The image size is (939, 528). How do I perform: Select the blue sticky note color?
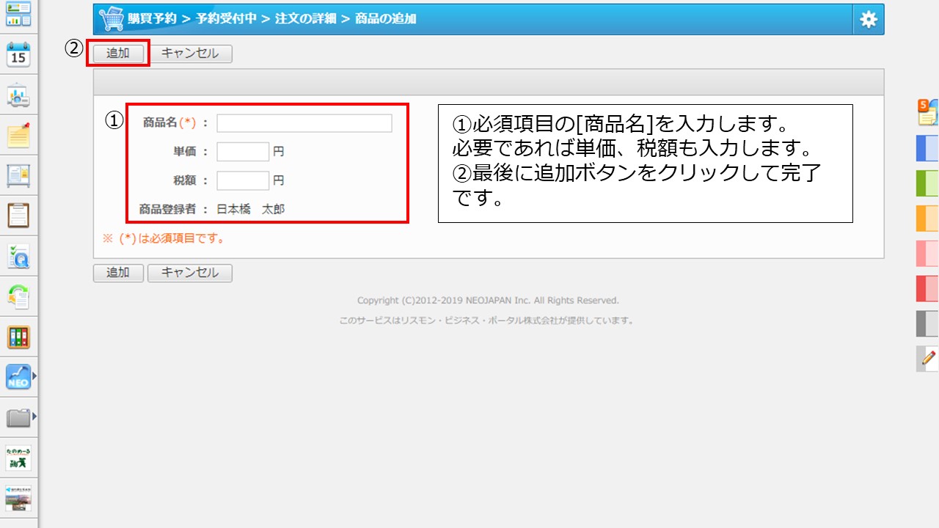tap(927, 148)
